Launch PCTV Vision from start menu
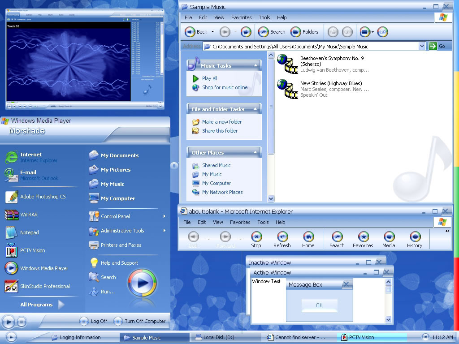Screen dimensions: 459x344 (x=25, y=250)
